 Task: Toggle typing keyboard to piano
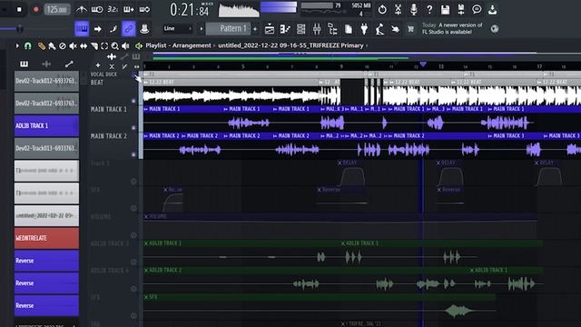[82, 28]
